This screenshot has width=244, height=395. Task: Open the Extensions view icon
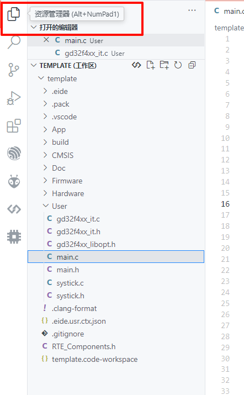14,126
